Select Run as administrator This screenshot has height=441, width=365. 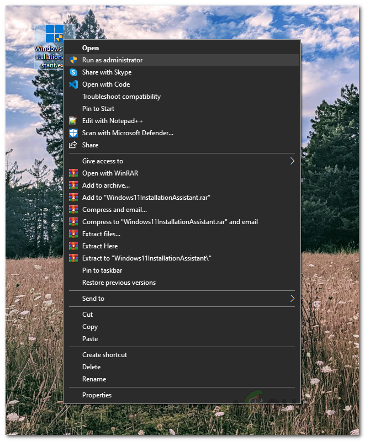(182, 60)
